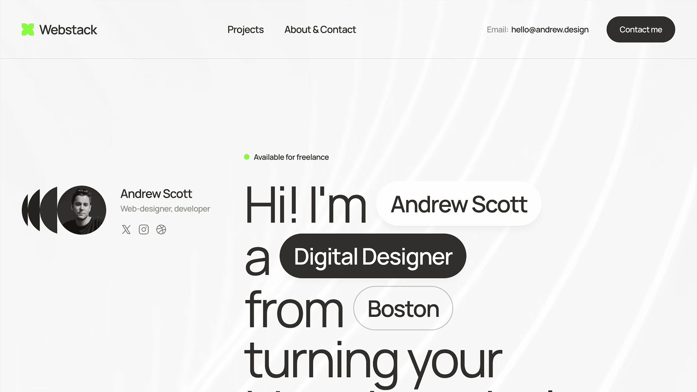Click the 'Digital Designer' pill tag
The image size is (697, 392).
pos(372,256)
